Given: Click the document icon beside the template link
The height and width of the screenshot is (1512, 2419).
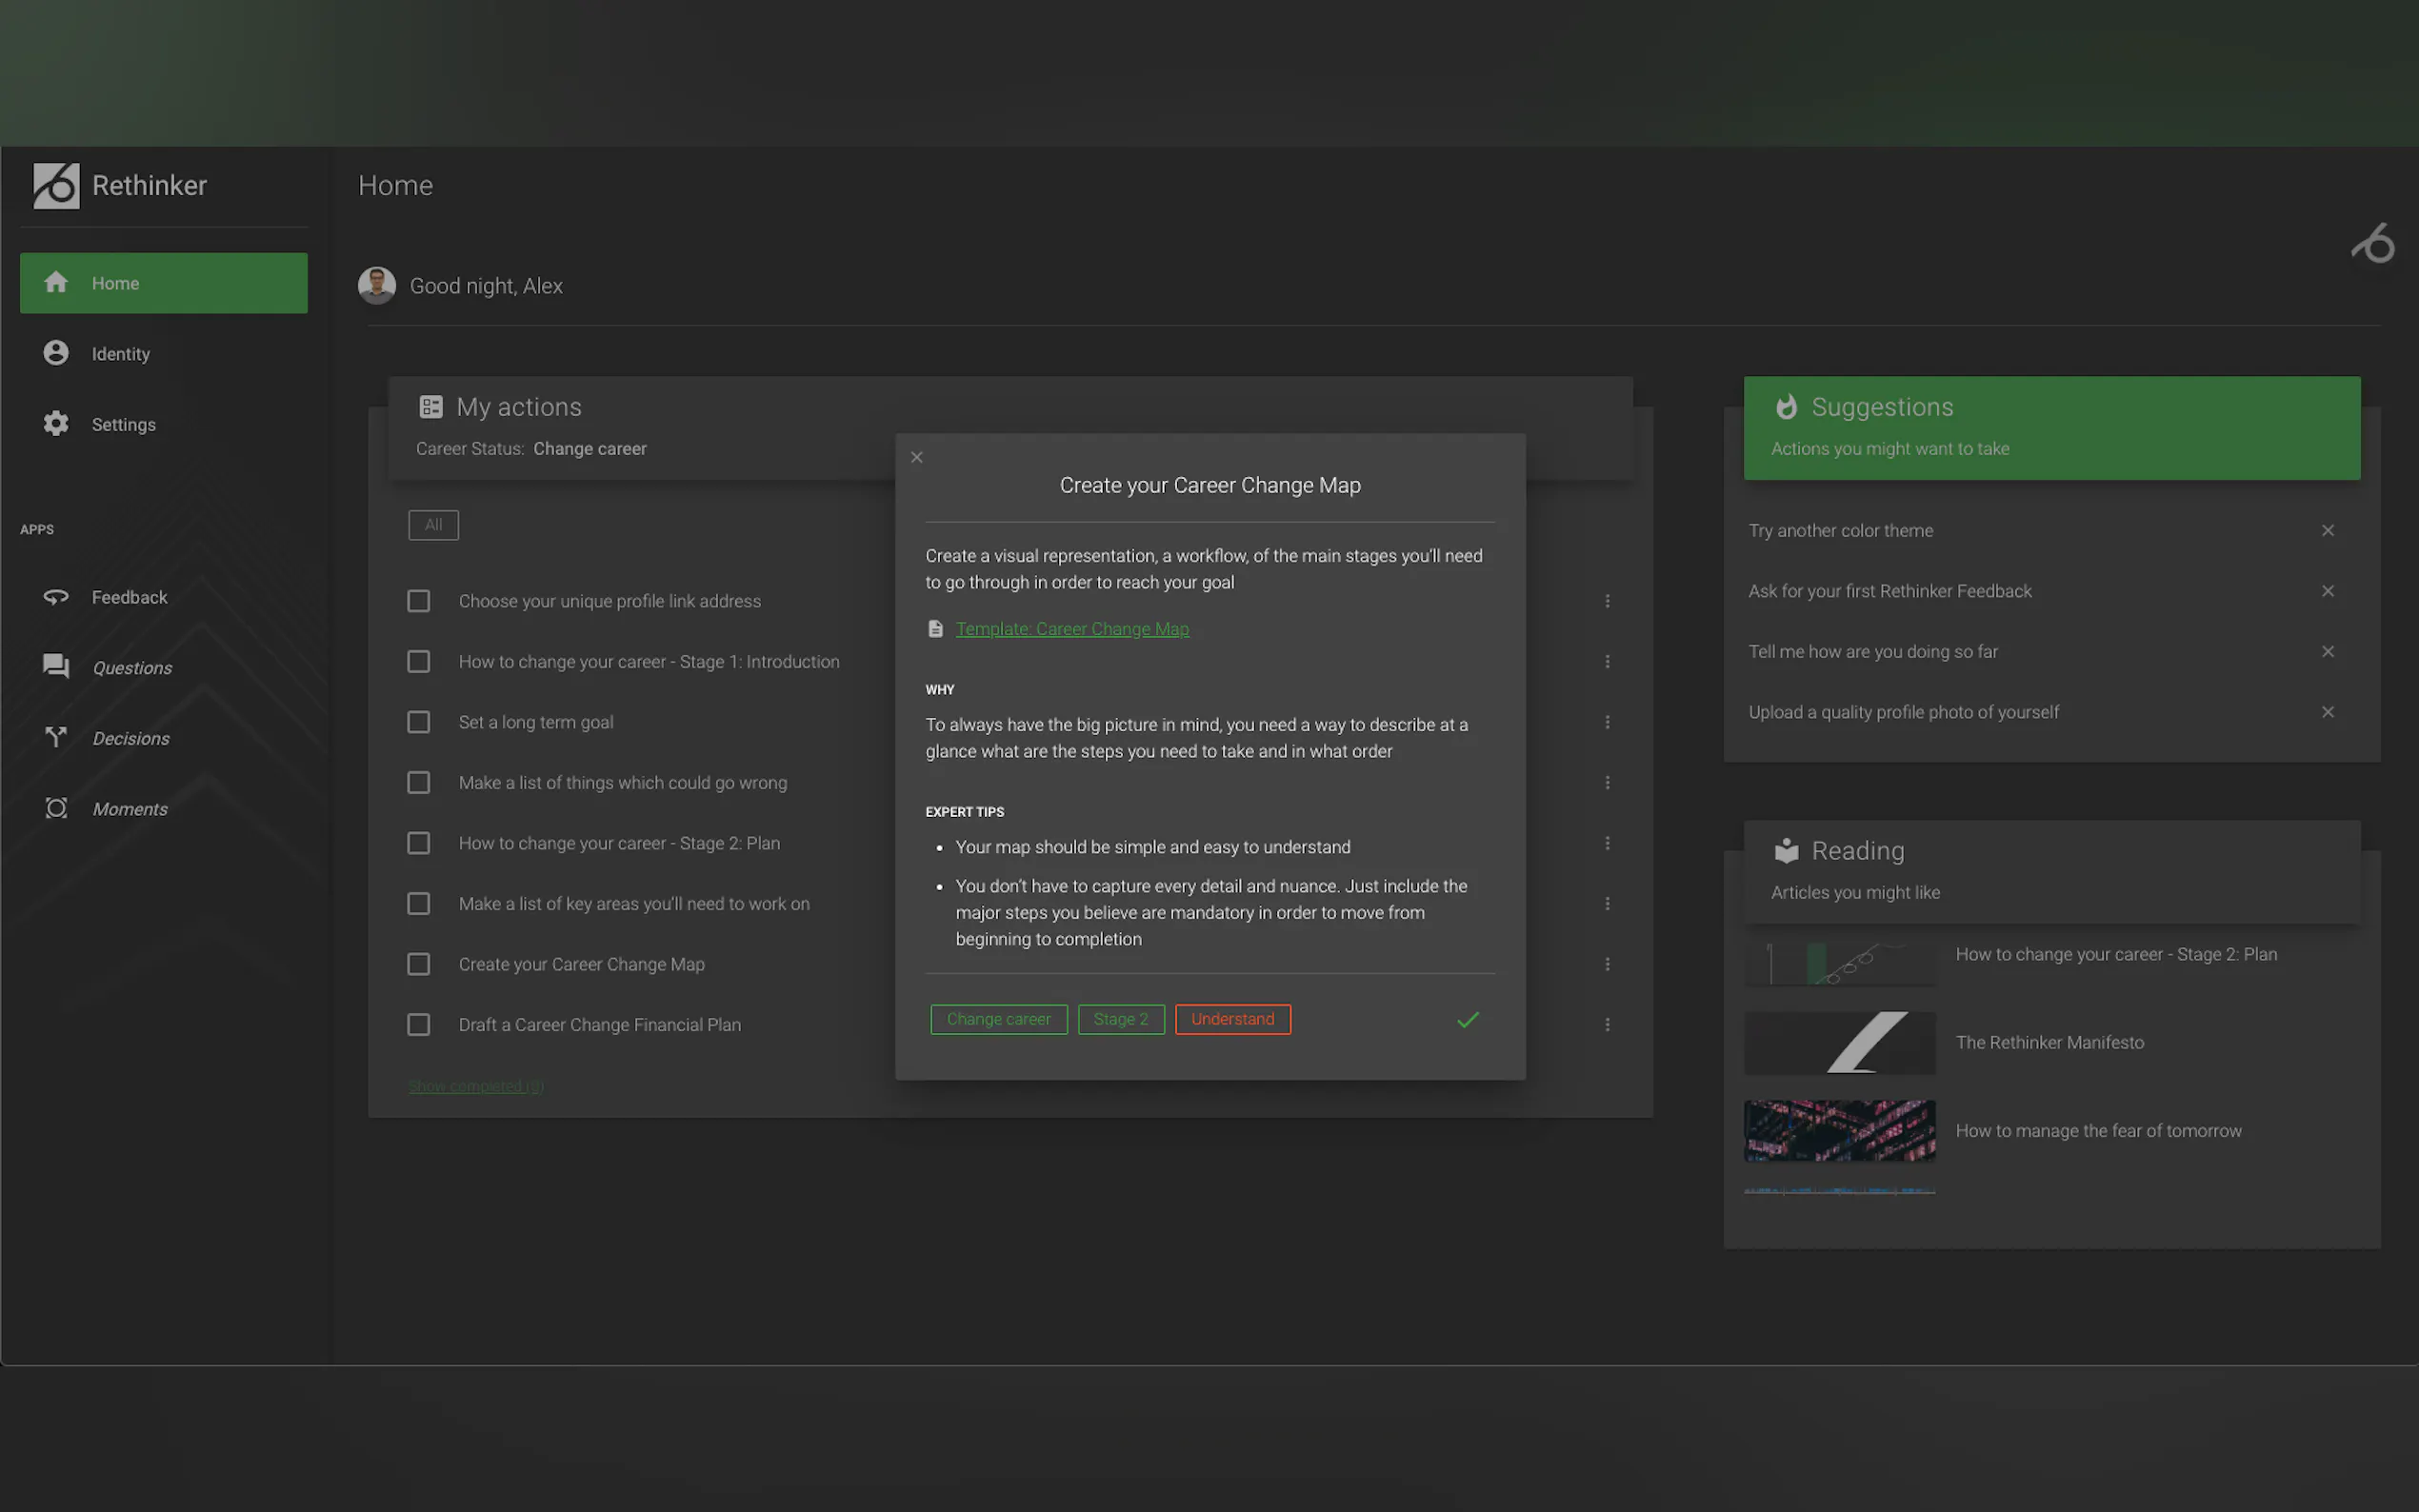Looking at the screenshot, I should point(935,629).
